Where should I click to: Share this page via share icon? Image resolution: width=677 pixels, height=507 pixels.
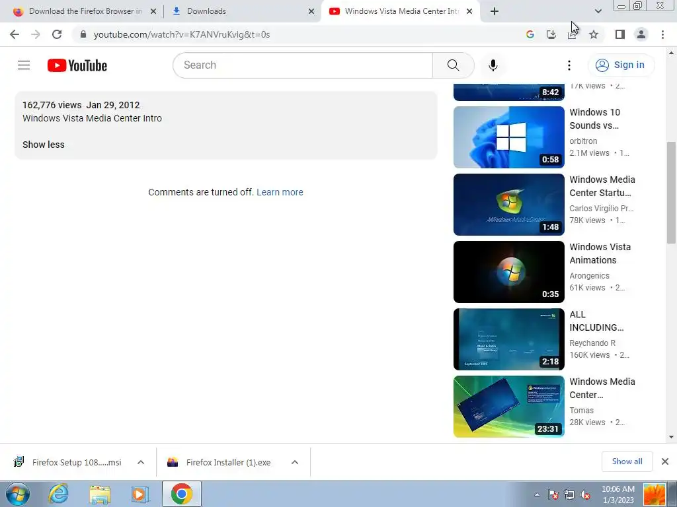pyautogui.click(x=572, y=34)
